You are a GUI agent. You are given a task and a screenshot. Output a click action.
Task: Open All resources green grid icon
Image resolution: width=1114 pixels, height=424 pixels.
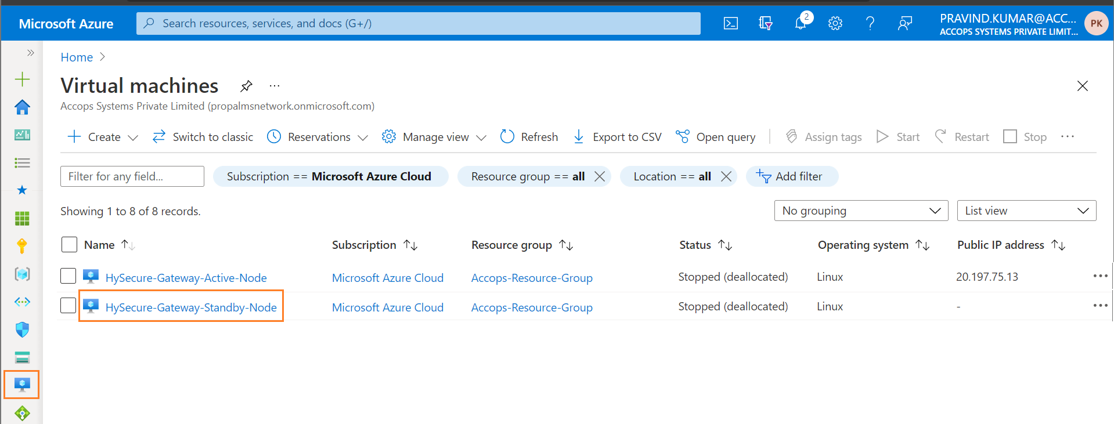(x=22, y=218)
